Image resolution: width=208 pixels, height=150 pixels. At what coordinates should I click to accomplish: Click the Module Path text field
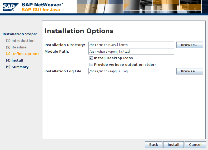click(x=131, y=52)
